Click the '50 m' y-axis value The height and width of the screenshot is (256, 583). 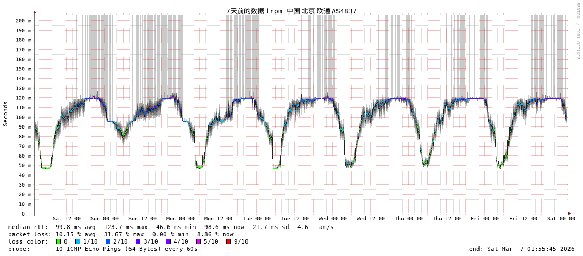tap(25, 166)
